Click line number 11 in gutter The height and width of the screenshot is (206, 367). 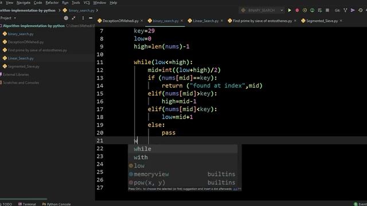click(100, 62)
